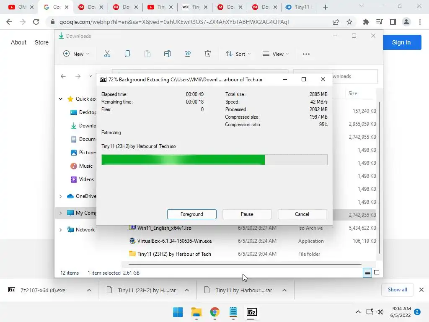The width and height of the screenshot is (429, 322).
Task: Go back in Explorer navigation
Action: pyautogui.click(x=63, y=76)
